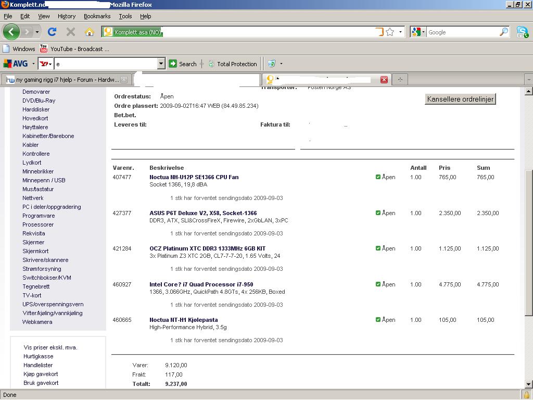Open the Hurtigkasse link
The height and width of the screenshot is (400, 533).
(39, 356)
